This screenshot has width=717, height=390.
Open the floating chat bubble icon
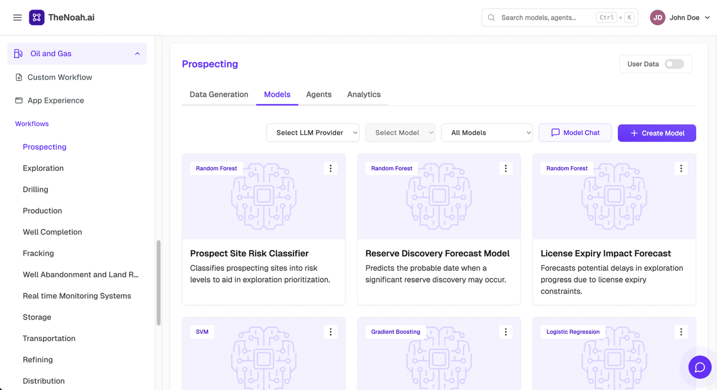[700, 367]
